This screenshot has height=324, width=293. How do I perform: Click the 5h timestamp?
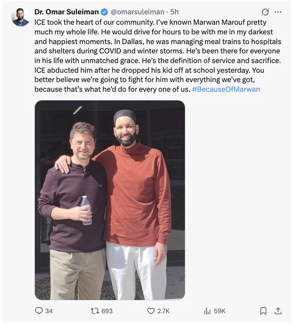pyautogui.click(x=174, y=12)
